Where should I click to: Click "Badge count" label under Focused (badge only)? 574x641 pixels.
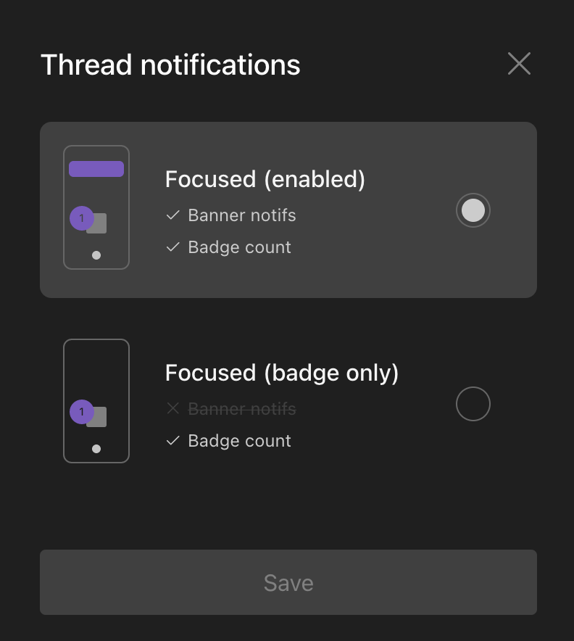click(x=239, y=441)
